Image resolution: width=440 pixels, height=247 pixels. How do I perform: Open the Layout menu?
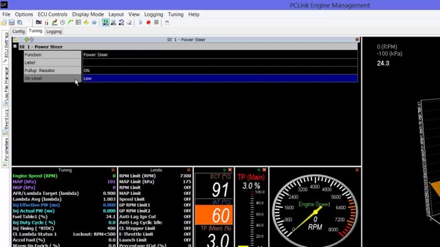[116, 14]
